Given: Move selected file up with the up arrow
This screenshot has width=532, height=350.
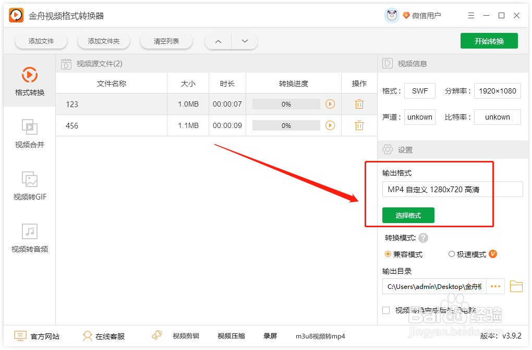Looking at the screenshot, I should [x=217, y=41].
